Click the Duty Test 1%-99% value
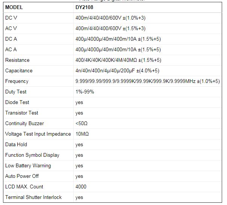Image resolution: width=227 pixels, height=205 pixels. tap(85, 92)
